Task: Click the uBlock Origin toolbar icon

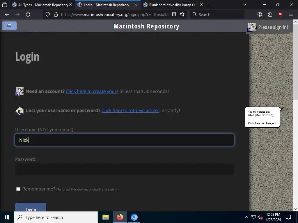Action: click(x=281, y=15)
